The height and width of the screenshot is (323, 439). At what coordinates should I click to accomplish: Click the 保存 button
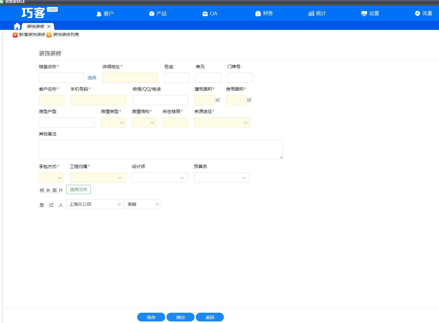point(151,317)
